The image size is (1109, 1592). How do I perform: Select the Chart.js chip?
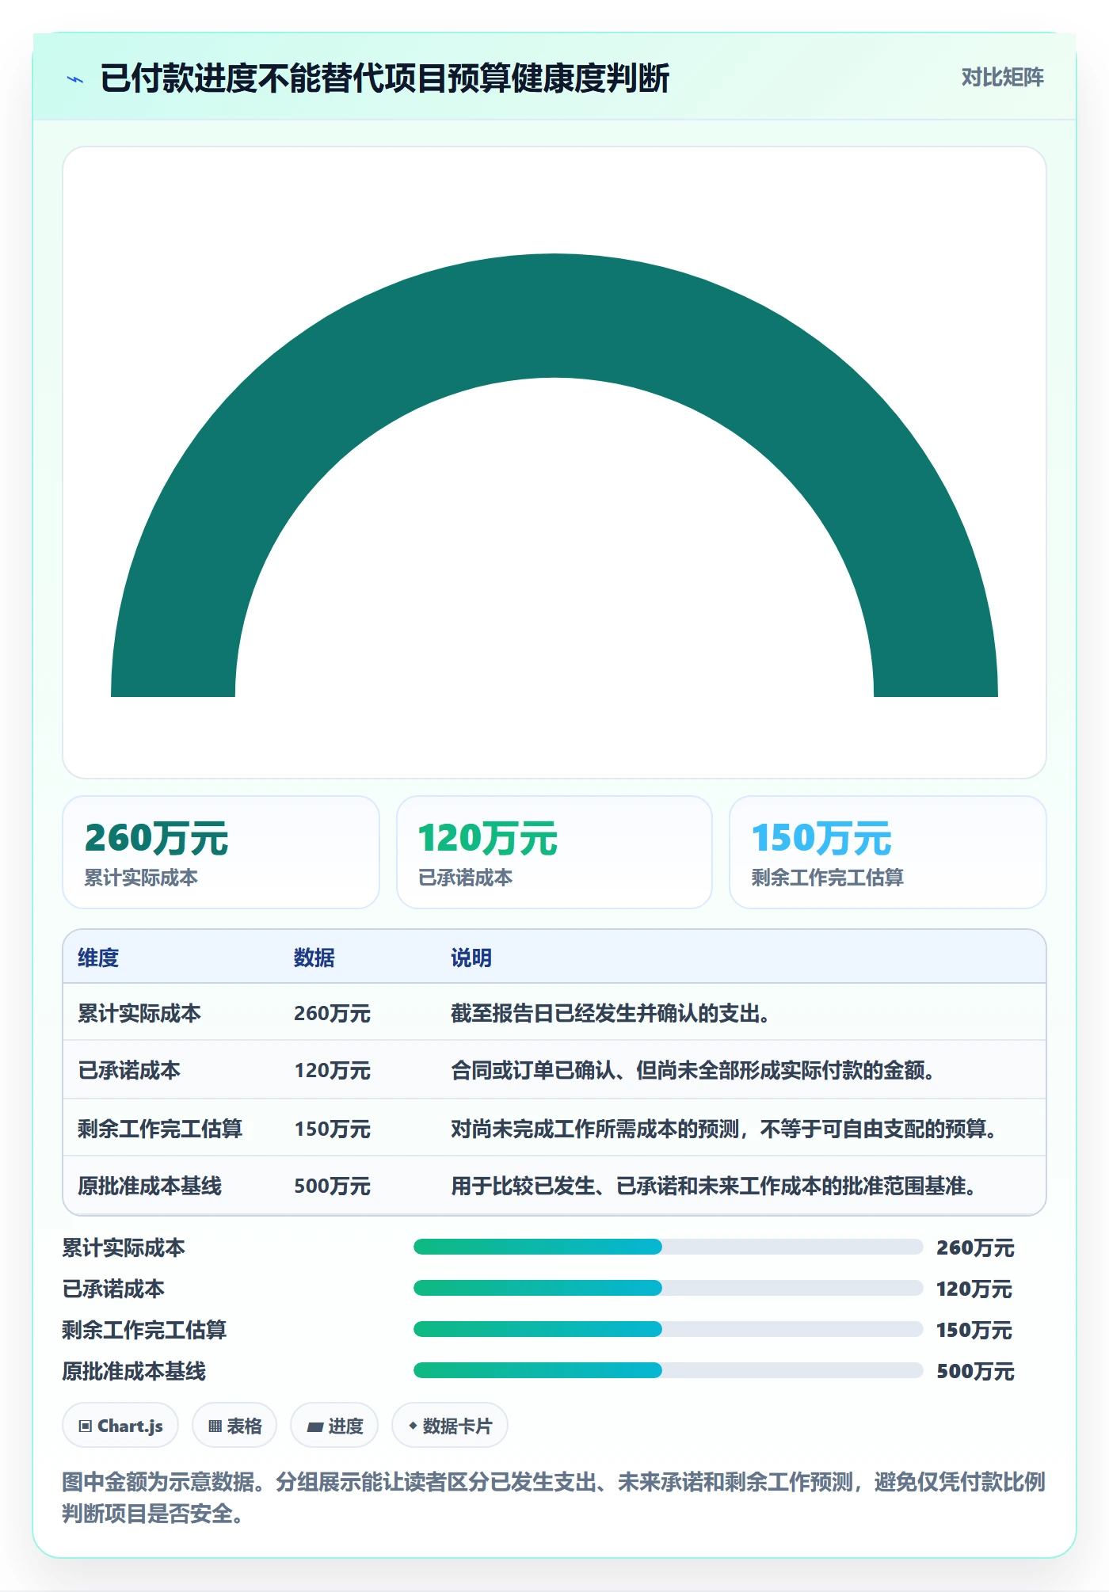(120, 1426)
